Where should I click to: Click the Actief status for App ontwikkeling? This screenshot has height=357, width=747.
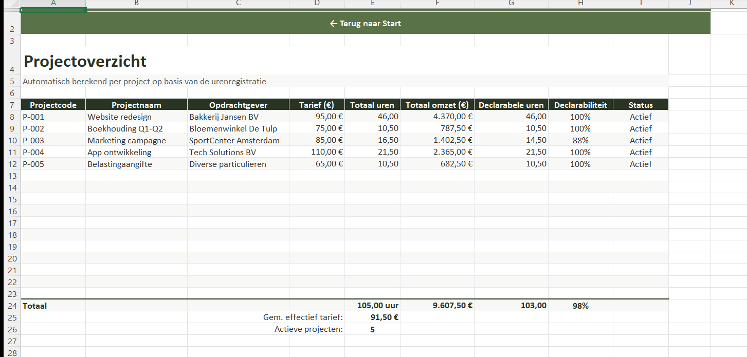coord(640,153)
